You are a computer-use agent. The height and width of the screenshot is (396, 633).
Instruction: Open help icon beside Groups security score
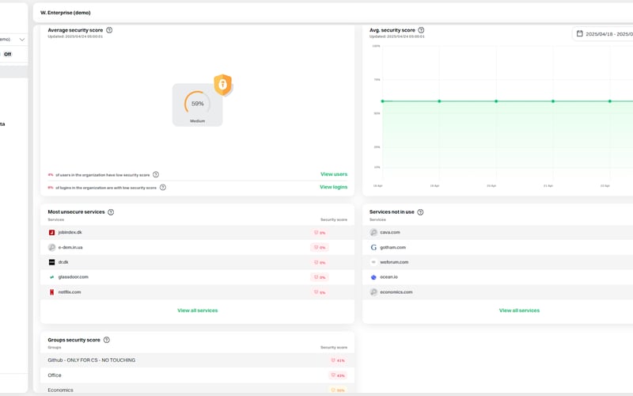coord(107,340)
